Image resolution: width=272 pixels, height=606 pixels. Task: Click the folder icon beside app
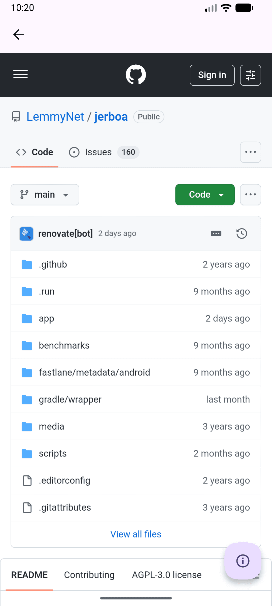27,319
